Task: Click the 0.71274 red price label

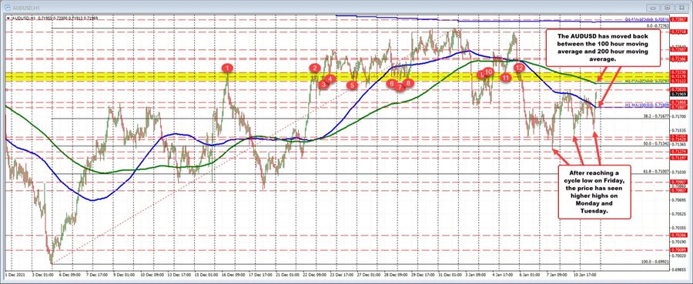Action: tap(680, 151)
